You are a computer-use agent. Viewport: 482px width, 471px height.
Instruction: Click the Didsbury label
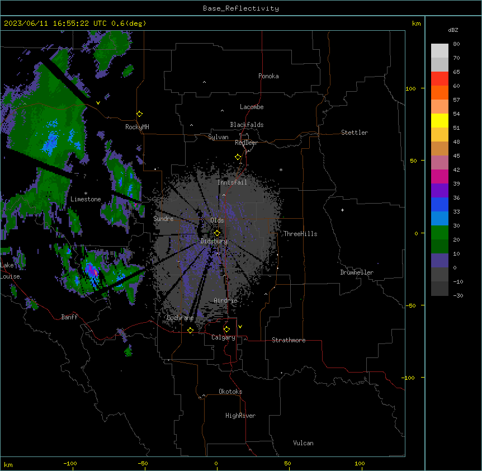point(214,241)
